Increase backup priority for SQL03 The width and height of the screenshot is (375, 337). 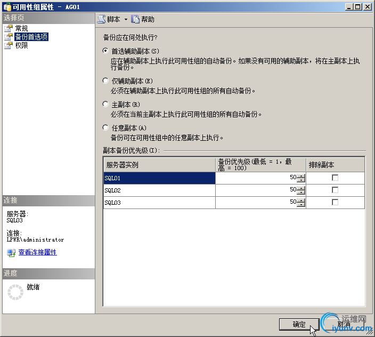click(301, 200)
